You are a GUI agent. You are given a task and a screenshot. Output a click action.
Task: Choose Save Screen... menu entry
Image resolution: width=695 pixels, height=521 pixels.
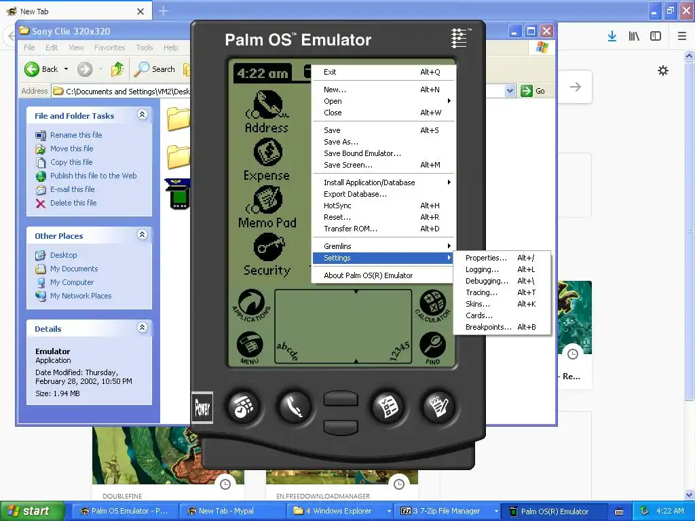click(384, 165)
